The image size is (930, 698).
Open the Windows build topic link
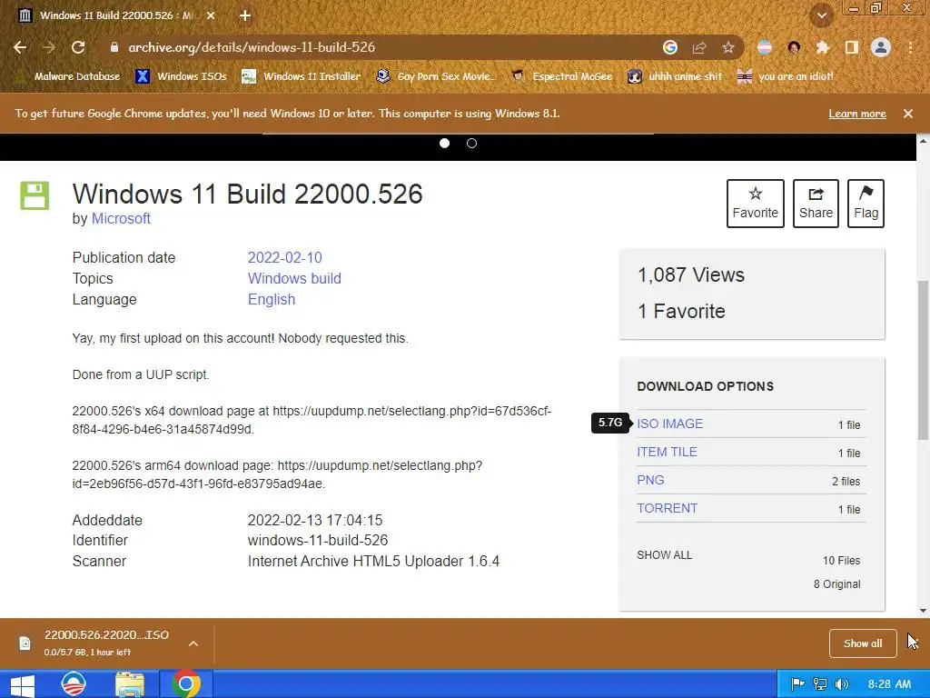tap(294, 278)
